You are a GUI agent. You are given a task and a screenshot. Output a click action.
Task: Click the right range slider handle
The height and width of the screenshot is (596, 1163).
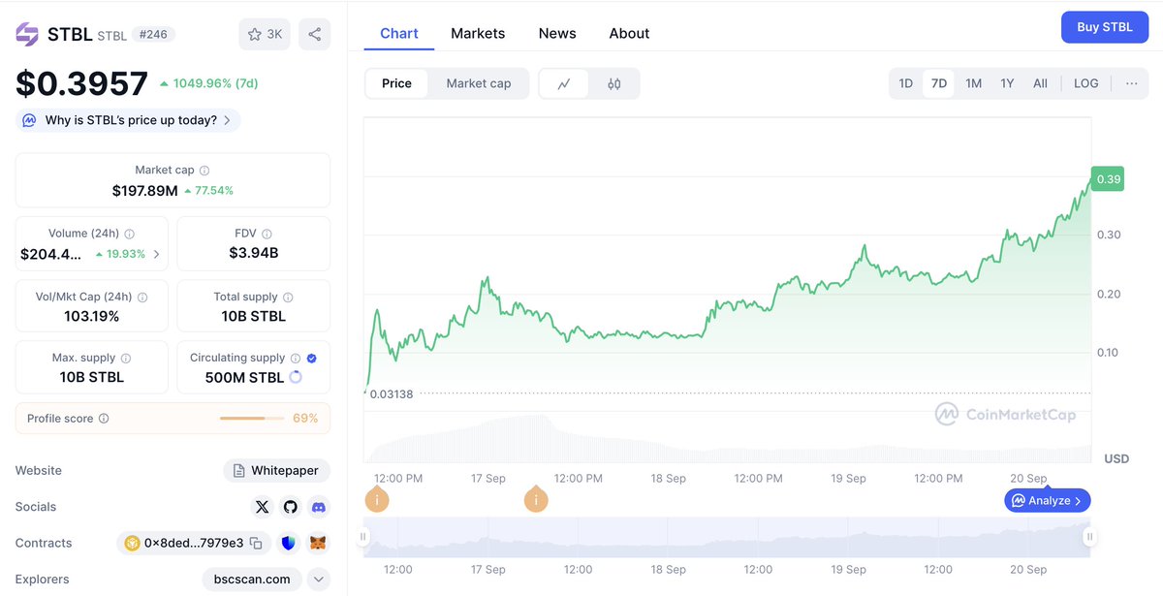tap(1089, 537)
